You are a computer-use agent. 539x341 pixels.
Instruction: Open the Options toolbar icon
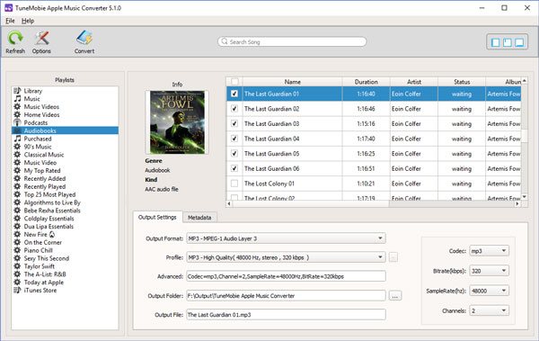pyautogui.click(x=41, y=38)
